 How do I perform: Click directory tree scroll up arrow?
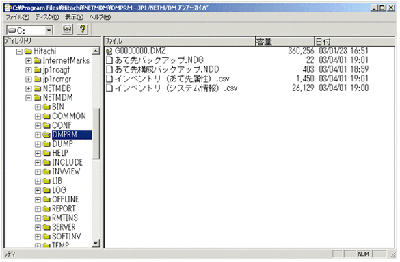(x=96, y=51)
